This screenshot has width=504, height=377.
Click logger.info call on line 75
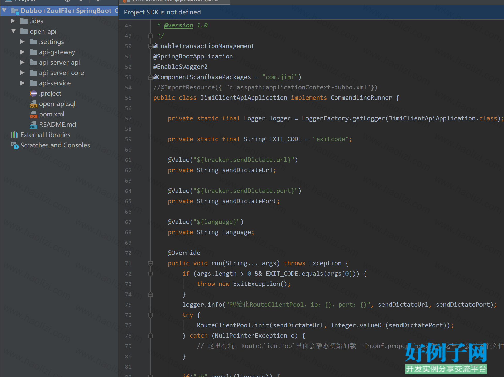tap(202, 305)
